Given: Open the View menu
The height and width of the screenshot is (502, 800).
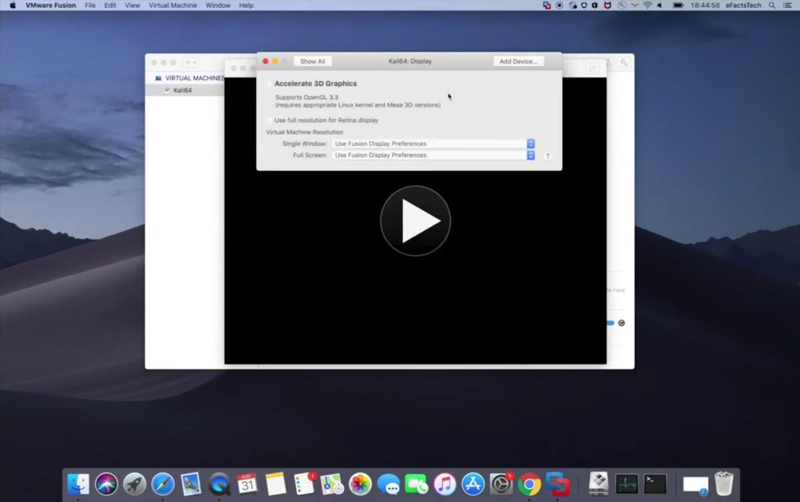Looking at the screenshot, I should tap(132, 5).
